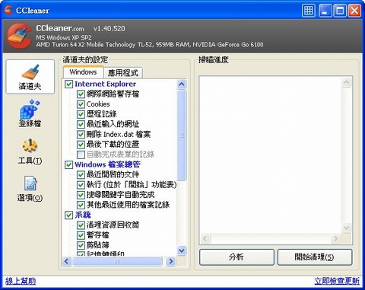
Task: Toggle the 其他最近使用的檔案記錄 checkbox
Action: pos(81,205)
